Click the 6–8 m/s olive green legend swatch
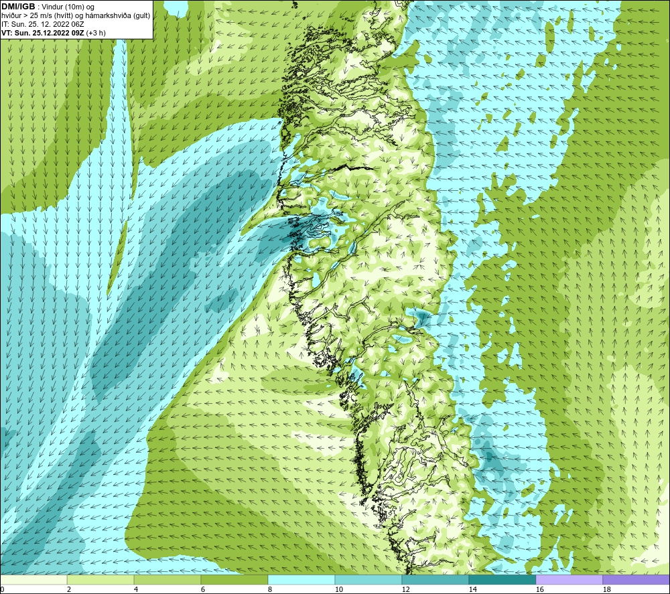Screen dimensions: 670x594 (x=234, y=580)
